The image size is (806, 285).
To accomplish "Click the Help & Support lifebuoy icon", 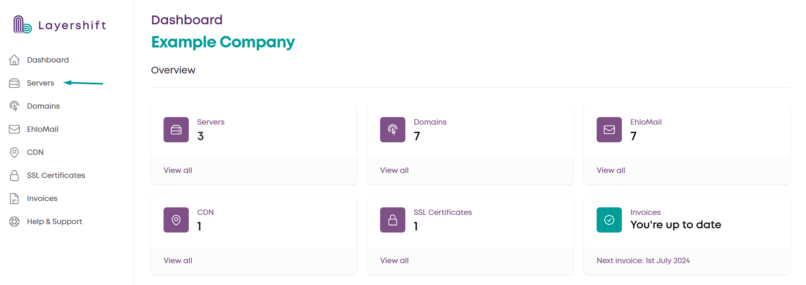I will point(14,222).
